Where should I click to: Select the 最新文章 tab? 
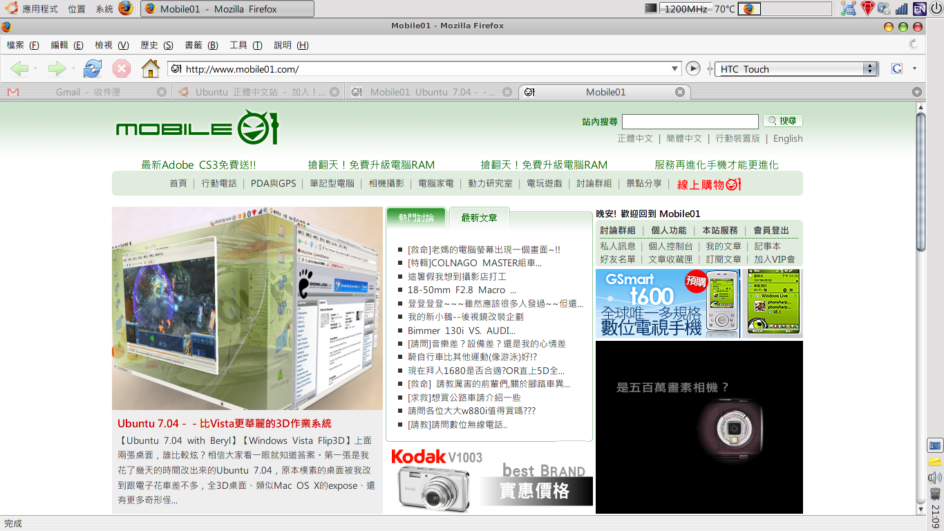(x=480, y=218)
